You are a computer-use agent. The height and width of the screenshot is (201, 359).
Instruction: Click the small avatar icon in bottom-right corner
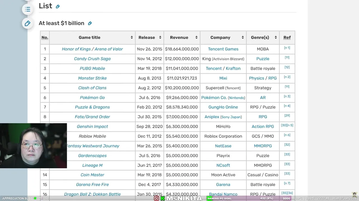(355, 195)
